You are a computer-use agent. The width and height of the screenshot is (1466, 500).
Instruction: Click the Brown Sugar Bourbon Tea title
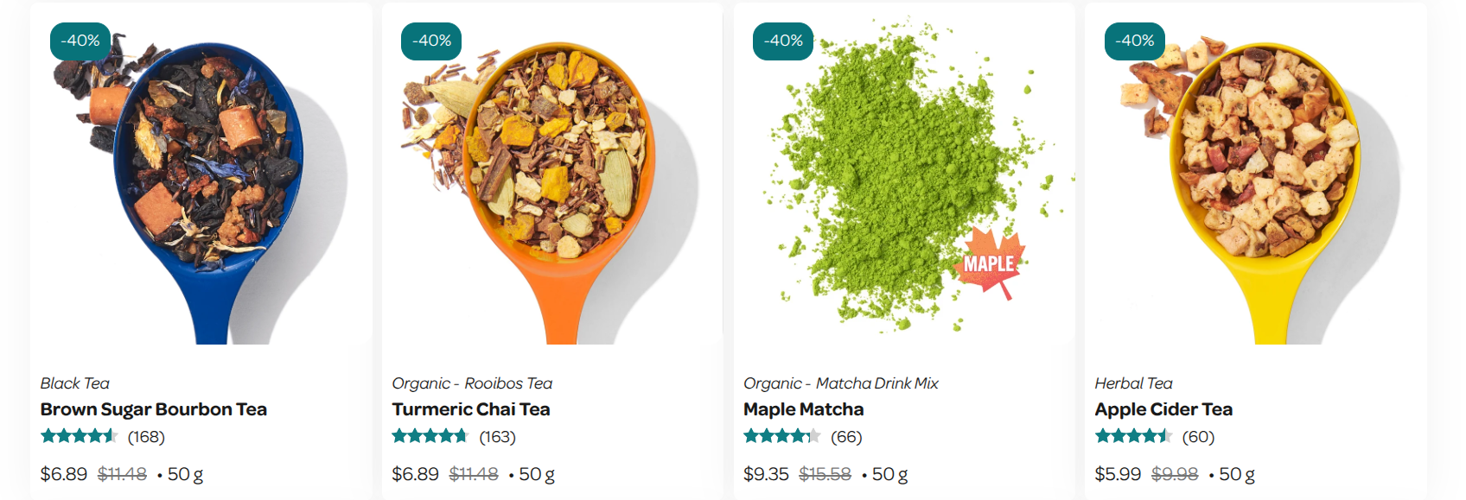click(154, 409)
